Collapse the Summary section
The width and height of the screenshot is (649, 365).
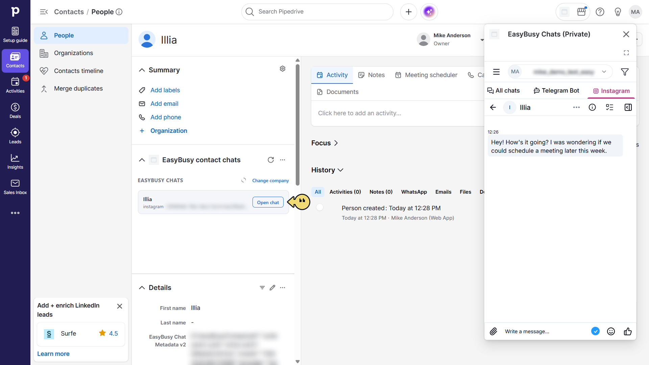(142, 70)
